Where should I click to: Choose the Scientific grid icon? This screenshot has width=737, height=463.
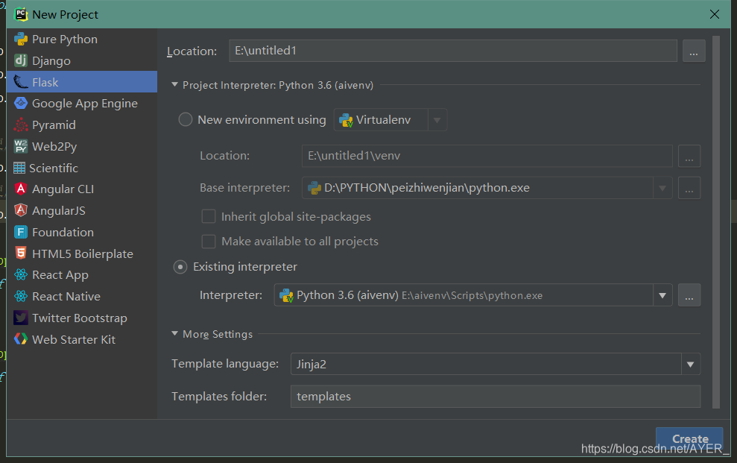[19, 168]
